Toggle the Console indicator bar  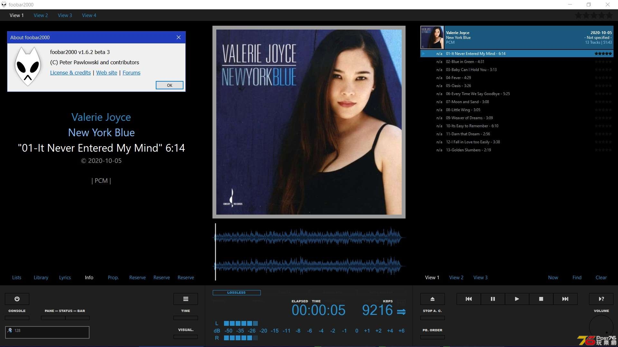pyautogui.click(x=17, y=318)
